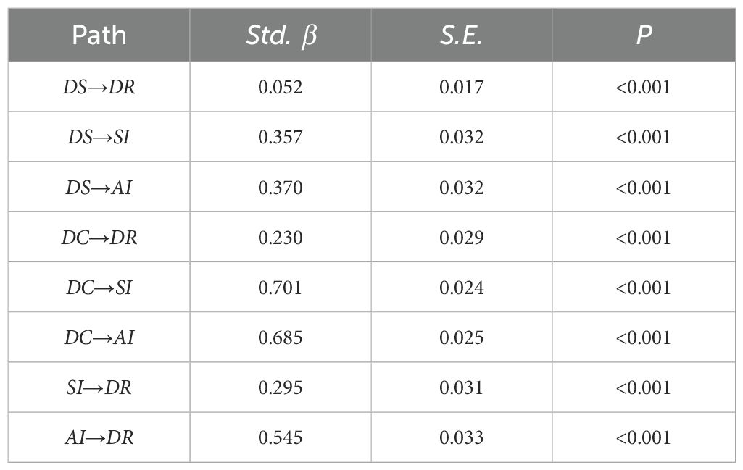Click the 0.701 beta value

pos(280,288)
